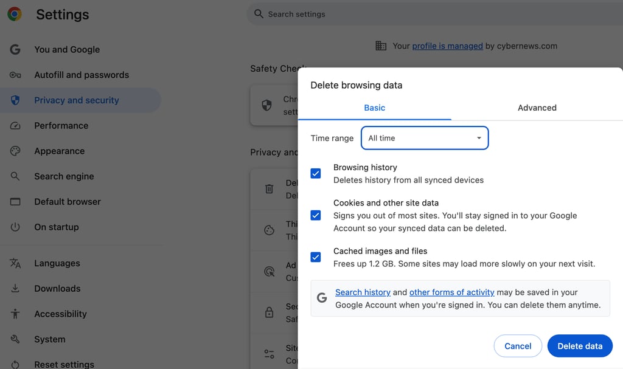Click the wrench icon for System
Screen dimensions: 623x369
[x=15, y=339]
